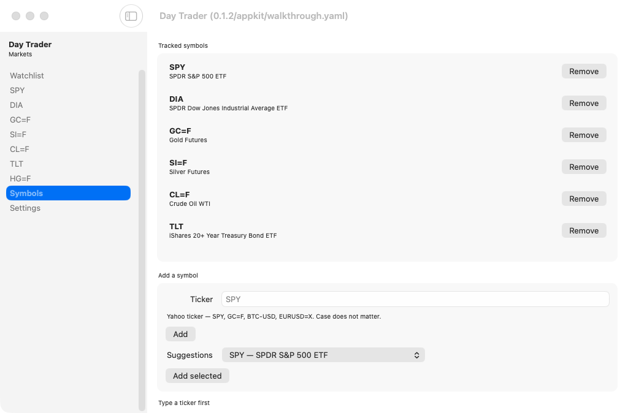Click the Yahoo ticker hint text
This screenshot has width=628, height=413.
[x=274, y=317]
